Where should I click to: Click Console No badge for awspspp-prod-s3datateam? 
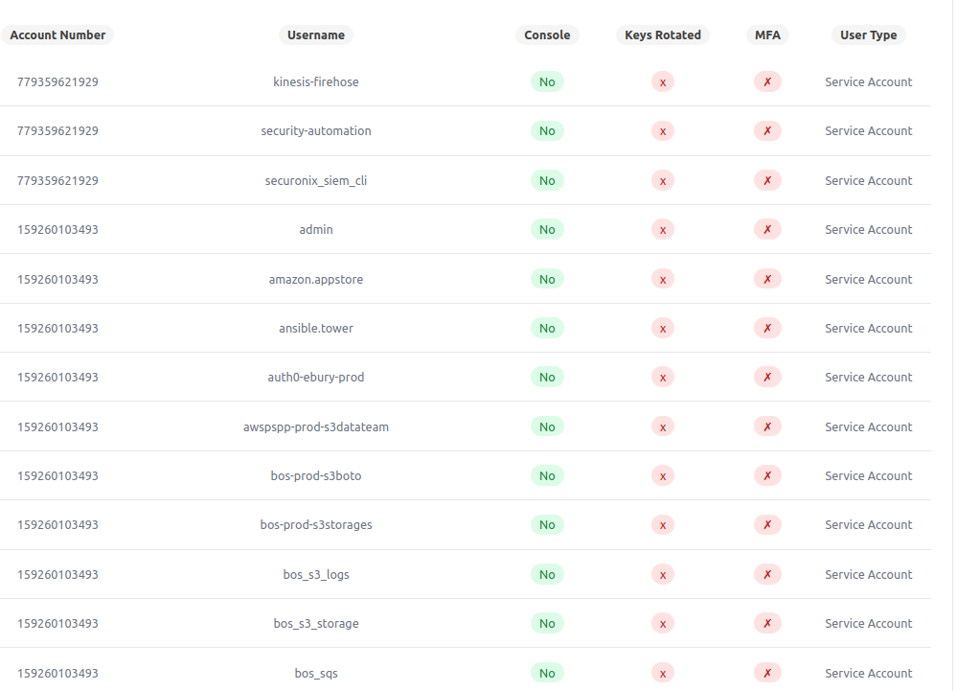[x=547, y=426]
